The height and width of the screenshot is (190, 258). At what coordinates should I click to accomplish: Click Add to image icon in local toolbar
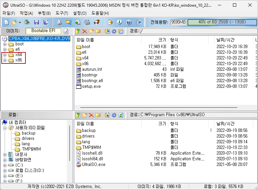click(107, 115)
